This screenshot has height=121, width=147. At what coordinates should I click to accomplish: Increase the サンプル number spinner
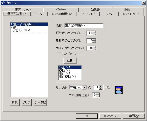[101, 86]
